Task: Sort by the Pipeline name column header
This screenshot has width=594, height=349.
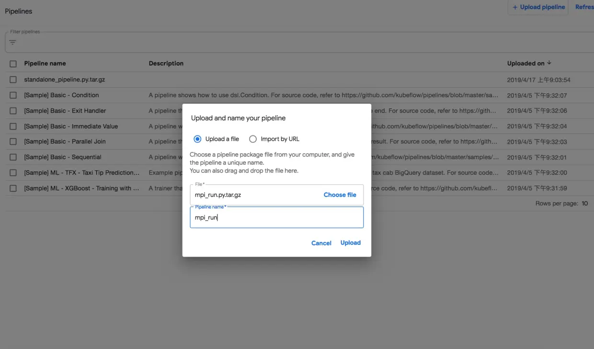Action: 45,63
